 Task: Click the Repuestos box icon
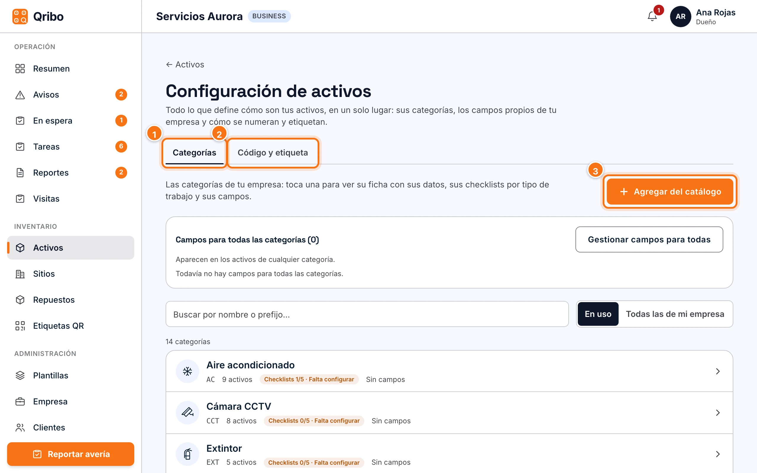pos(20,300)
